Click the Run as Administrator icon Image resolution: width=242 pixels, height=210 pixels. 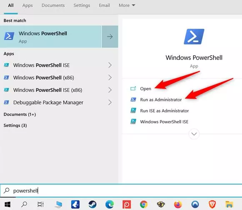[133, 100]
